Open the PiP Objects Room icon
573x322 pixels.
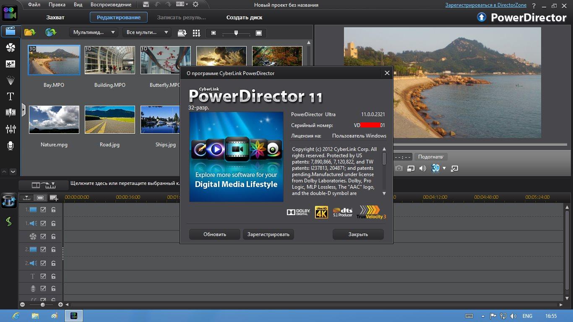(x=10, y=64)
